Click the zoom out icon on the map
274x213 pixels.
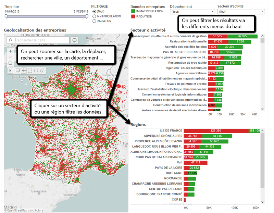point(10,57)
